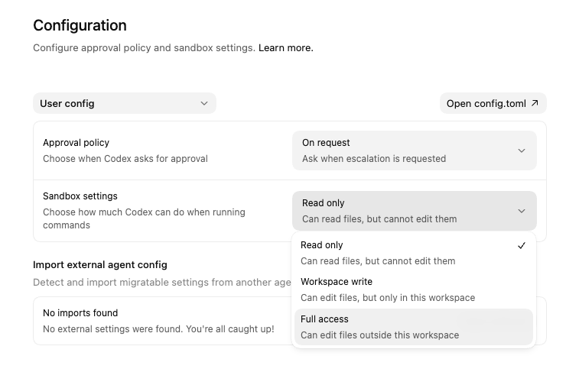579x372 pixels.
Task: Click the Approval policy setting label
Action: (x=76, y=143)
